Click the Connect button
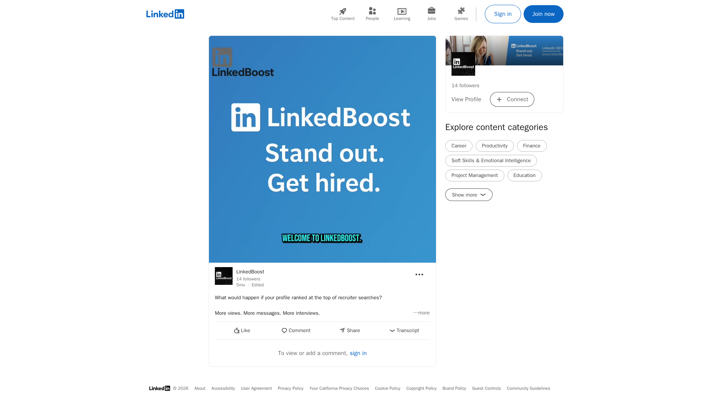 (x=512, y=99)
